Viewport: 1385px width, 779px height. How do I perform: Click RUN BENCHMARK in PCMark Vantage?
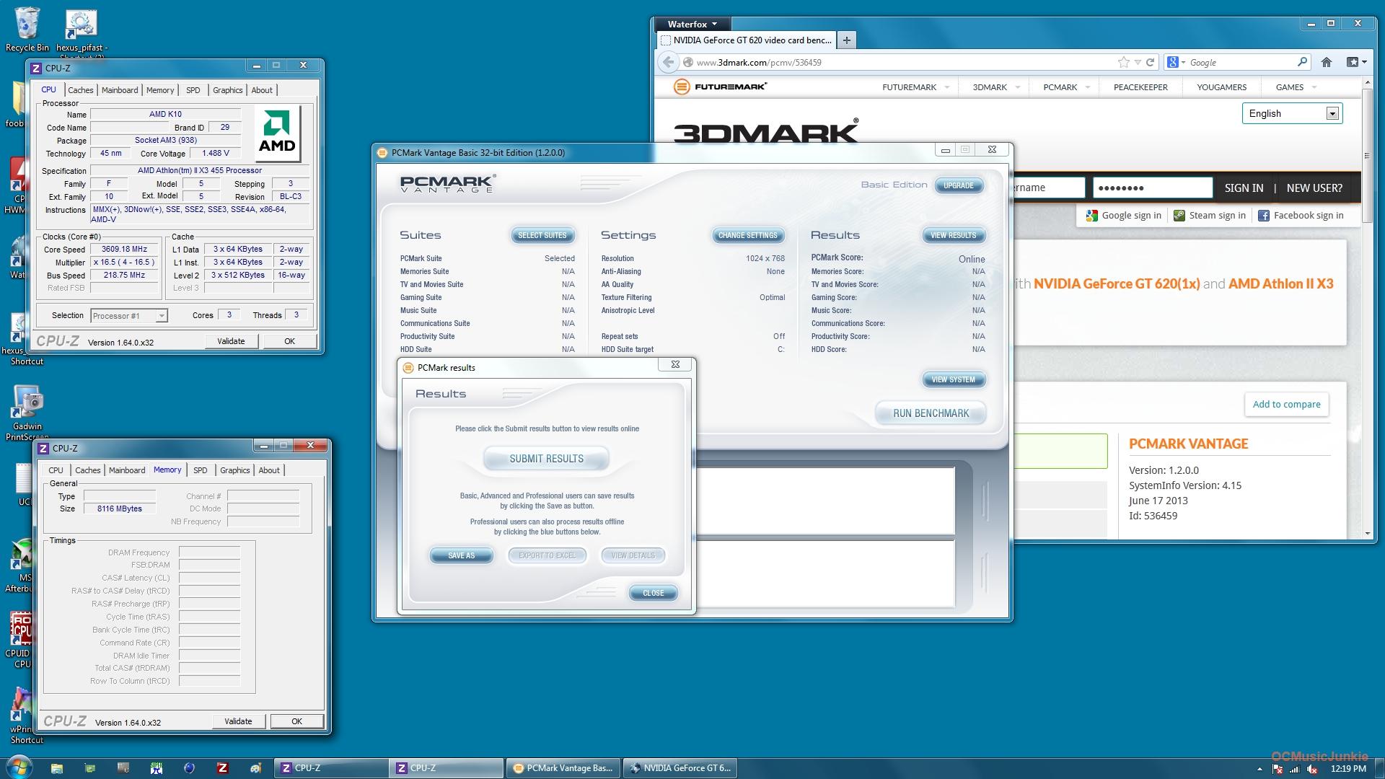pos(931,413)
